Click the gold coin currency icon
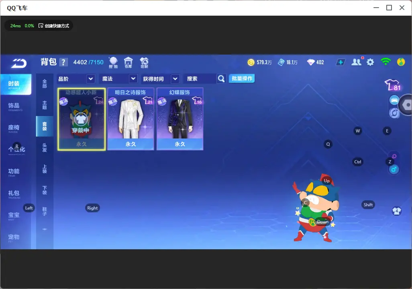Image resolution: width=412 pixels, height=289 pixels. pyautogui.click(x=251, y=62)
